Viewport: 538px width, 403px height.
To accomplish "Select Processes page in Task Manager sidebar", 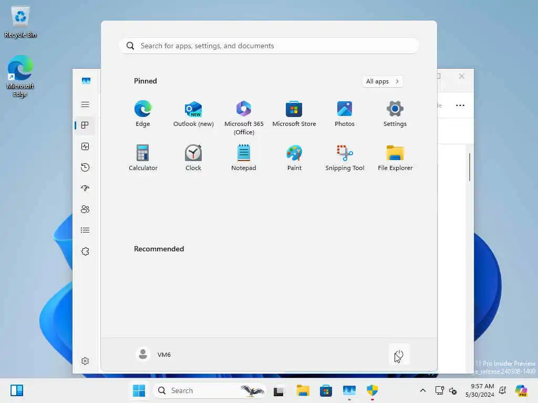I will point(85,125).
